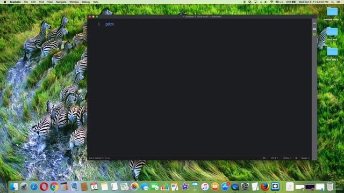
Task: Open Opera from the Dock
Action: pyautogui.click(x=44, y=187)
